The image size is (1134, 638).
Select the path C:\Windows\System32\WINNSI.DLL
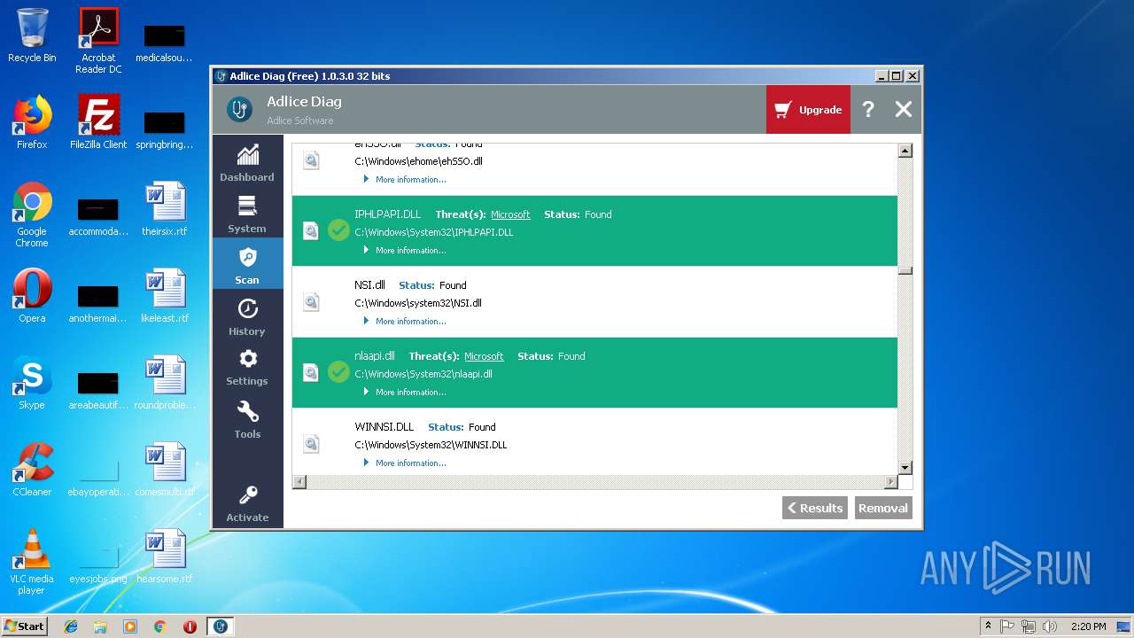click(x=431, y=445)
